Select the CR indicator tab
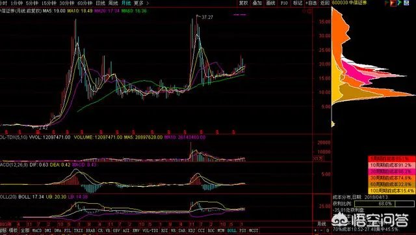 [100, 230]
